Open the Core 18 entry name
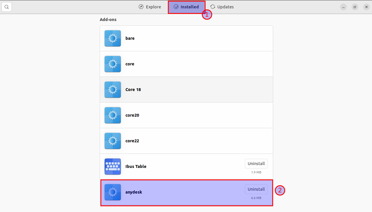 (x=133, y=90)
